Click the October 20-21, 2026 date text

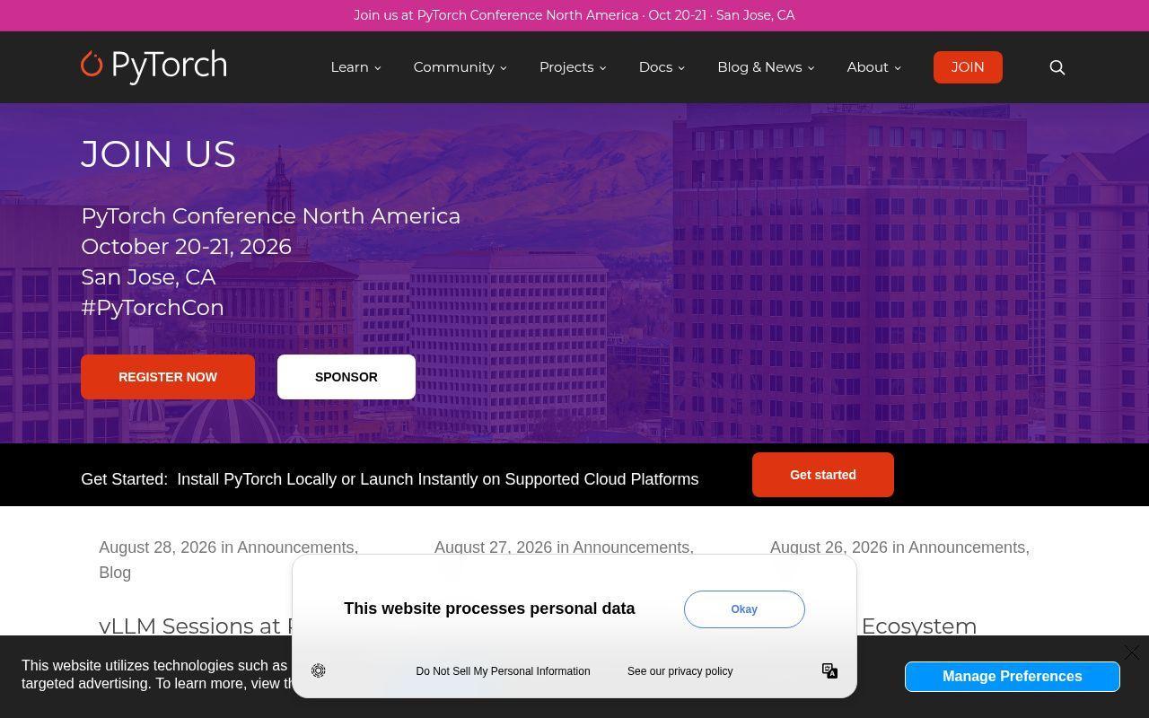(x=187, y=247)
